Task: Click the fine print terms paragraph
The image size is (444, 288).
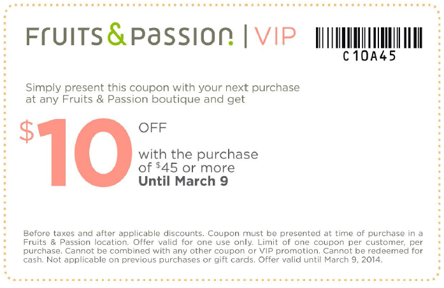Action: point(223,246)
